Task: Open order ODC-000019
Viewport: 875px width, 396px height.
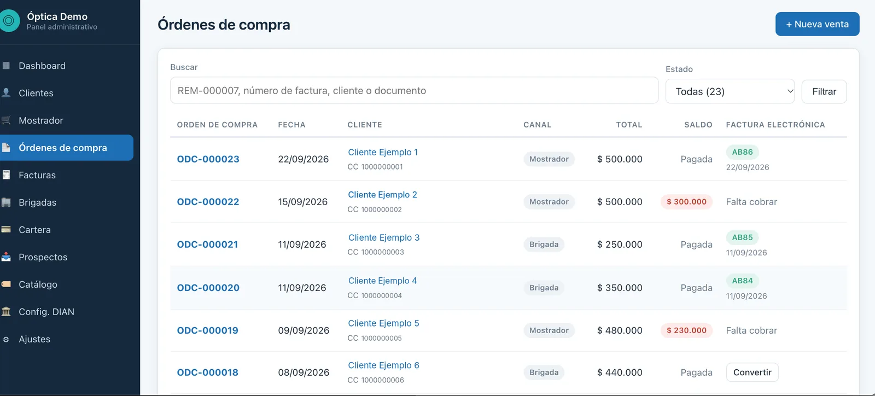Action: [x=208, y=330]
